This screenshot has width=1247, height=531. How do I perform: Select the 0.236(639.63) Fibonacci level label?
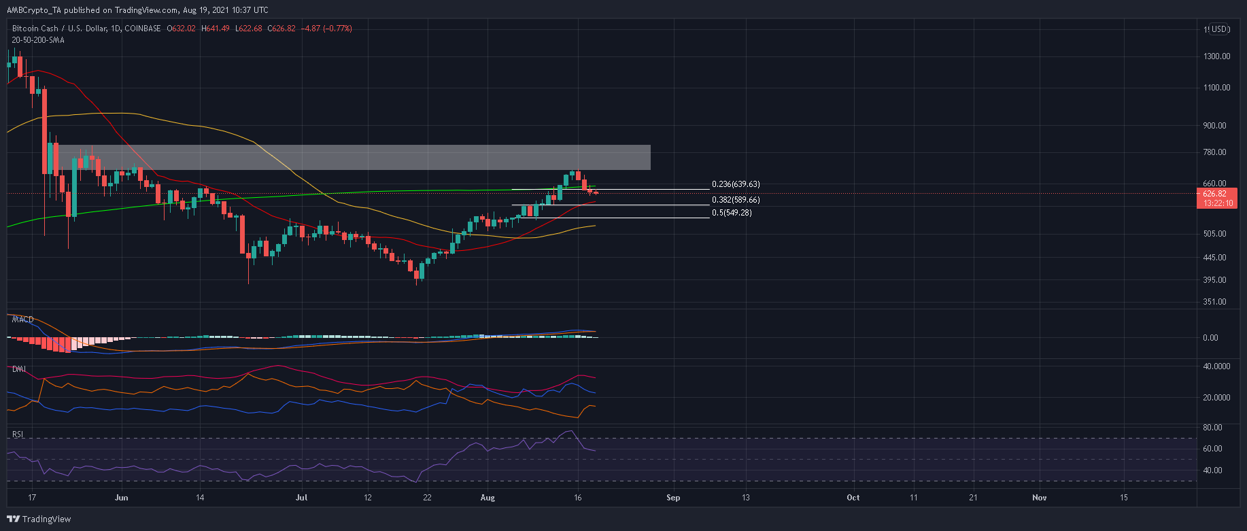(736, 184)
